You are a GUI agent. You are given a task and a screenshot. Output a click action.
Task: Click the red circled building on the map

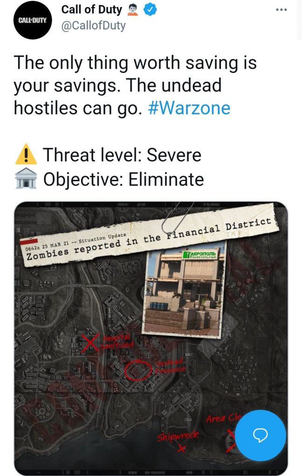138,370
